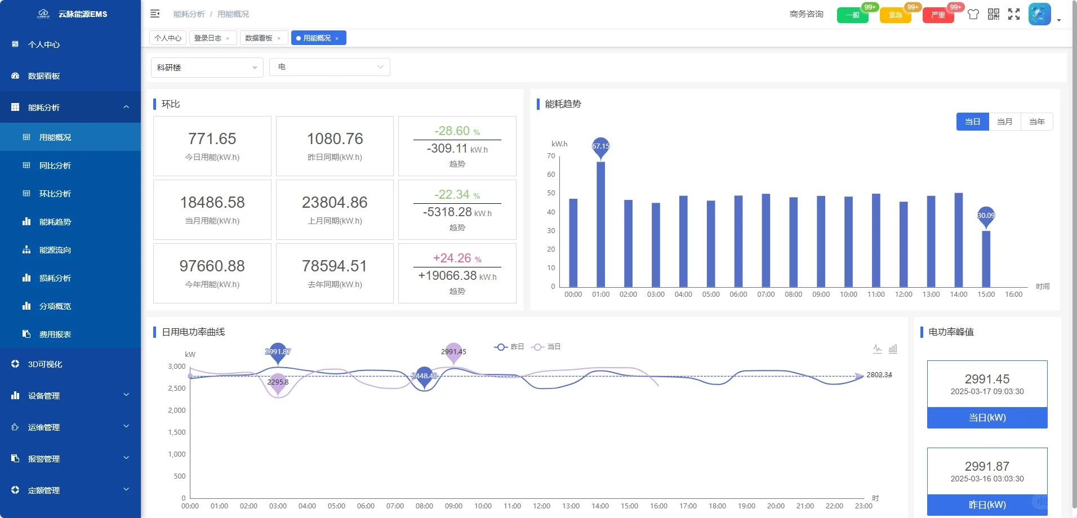Open the 科研楼 building dropdown
The width and height of the screenshot is (1077, 518).
[207, 68]
